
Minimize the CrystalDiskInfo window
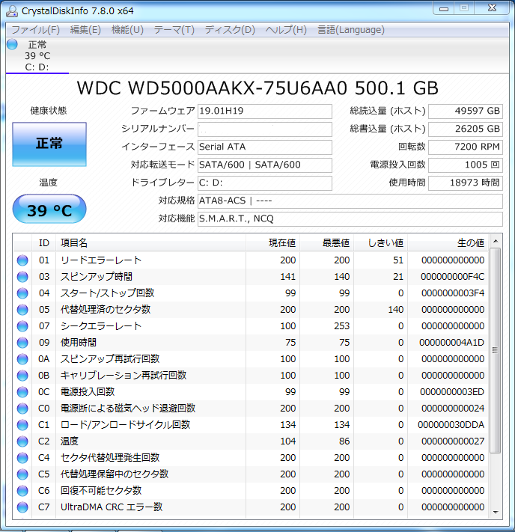click(x=444, y=9)
